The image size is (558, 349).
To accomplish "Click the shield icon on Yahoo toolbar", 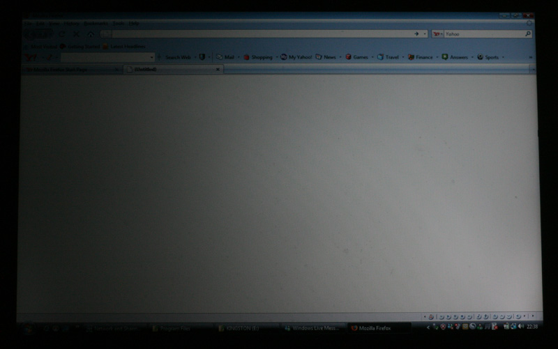I will tap(202, 57).
